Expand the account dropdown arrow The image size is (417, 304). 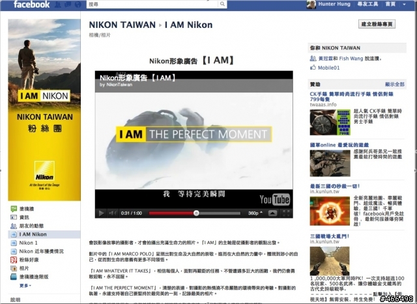(404, 5)
